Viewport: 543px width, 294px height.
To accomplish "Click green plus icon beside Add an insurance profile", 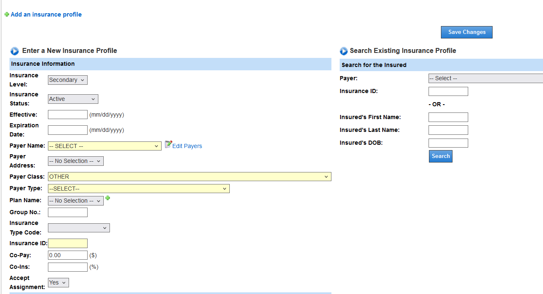I will coord(7,14).
